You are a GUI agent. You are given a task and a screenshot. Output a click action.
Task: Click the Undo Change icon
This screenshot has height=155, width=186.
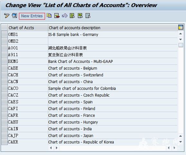coord(65,16)
